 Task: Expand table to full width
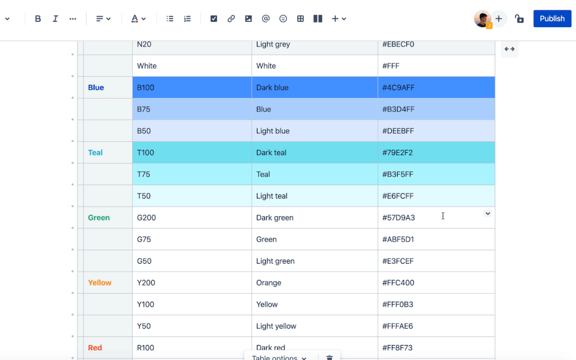(509, 49)
